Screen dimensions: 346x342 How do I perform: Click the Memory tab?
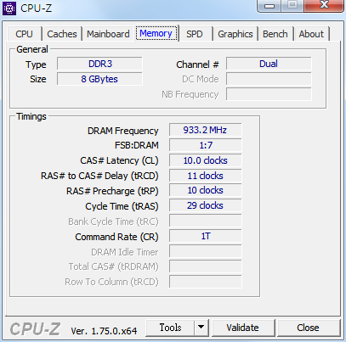156,33
